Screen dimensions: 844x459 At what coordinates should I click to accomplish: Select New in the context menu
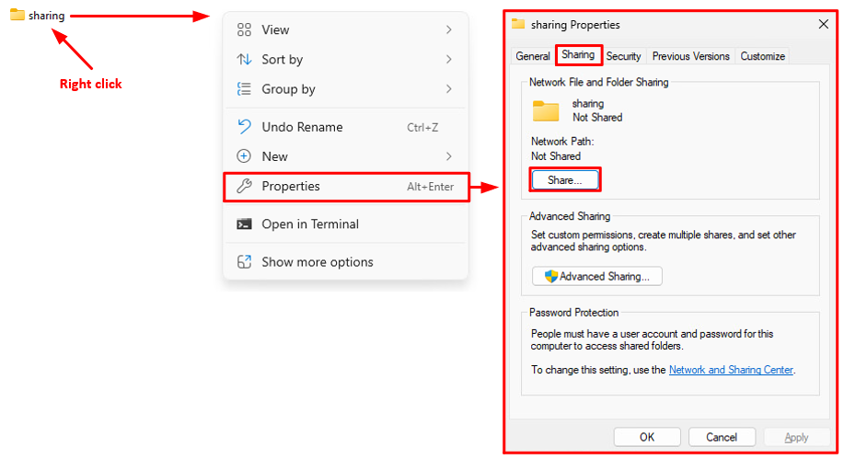345,156
